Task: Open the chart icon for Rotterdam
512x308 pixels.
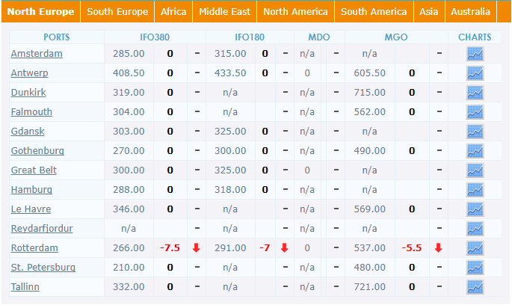Action: click(x=475, y=248)
